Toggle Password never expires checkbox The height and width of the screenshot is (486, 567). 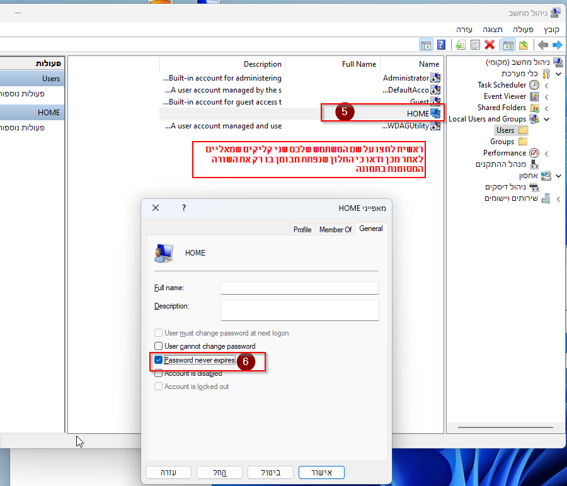point(159,360)
